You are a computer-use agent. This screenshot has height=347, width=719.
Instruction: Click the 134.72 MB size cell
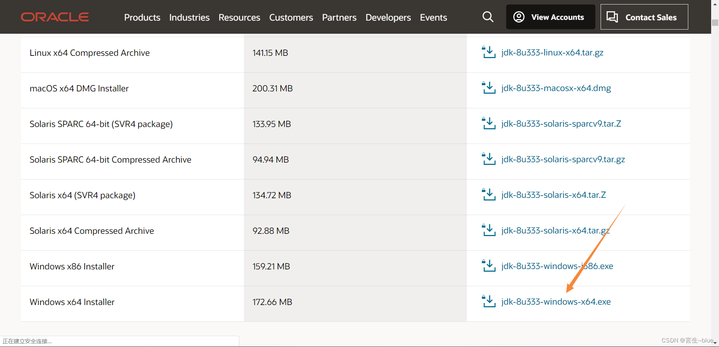pyautogui.click(x=355, y=197)
